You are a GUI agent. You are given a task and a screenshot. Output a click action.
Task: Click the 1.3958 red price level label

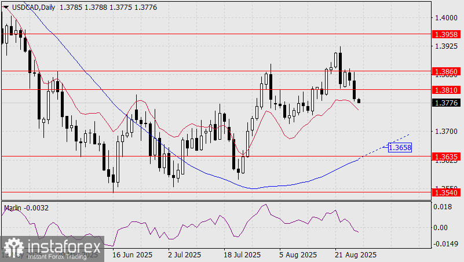(x=446, y=34)
